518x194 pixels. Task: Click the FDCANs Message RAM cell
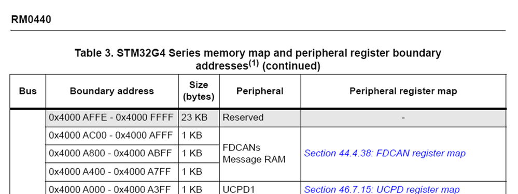pyautogui.click(x=260, y=154)
